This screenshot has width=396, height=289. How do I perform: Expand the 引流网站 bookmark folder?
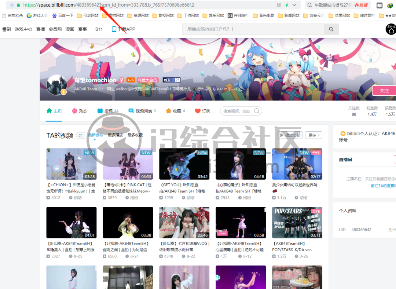tap(88, 16)
